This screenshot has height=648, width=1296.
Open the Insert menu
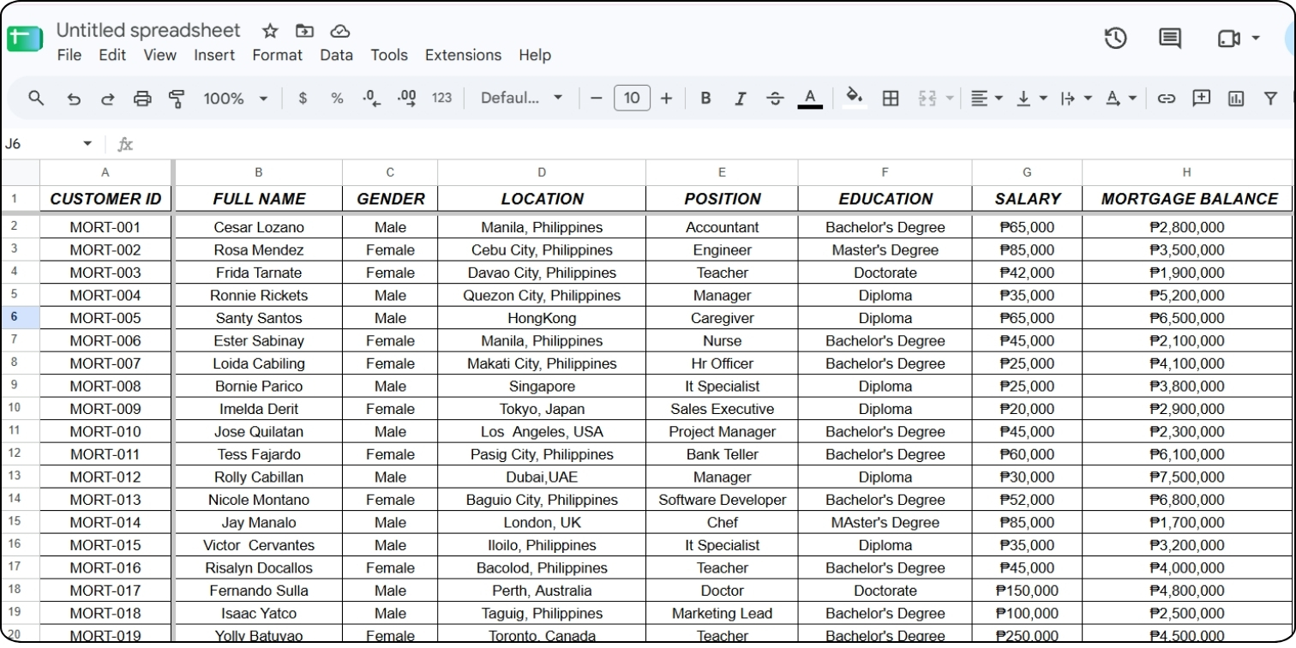point(214,55)
